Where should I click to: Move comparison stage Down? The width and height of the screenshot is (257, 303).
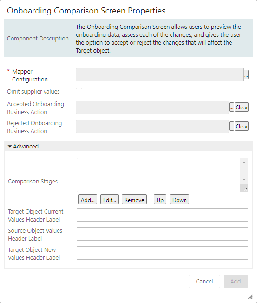(179, 200)
